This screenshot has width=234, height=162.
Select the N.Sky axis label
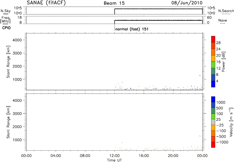point(6,11)
